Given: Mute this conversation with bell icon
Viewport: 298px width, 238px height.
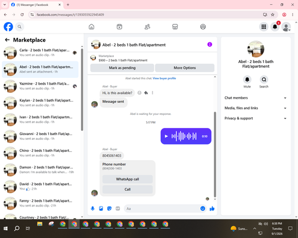Looking at the screenshot, I should (247, 80).
